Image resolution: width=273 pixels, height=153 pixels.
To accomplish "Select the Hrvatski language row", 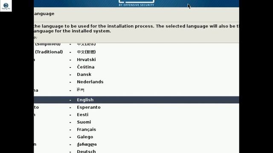I will pos(136,59).
